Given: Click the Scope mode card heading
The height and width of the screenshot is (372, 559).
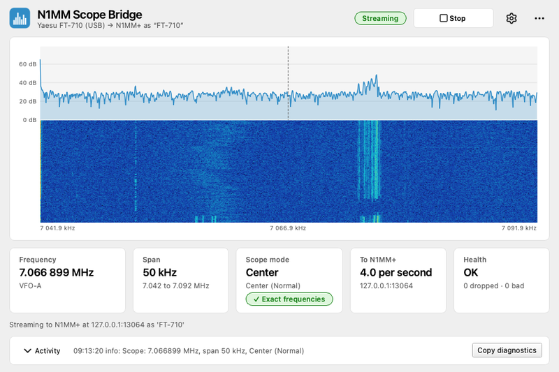Looking at the screenshot, I should tap(268, 260).
